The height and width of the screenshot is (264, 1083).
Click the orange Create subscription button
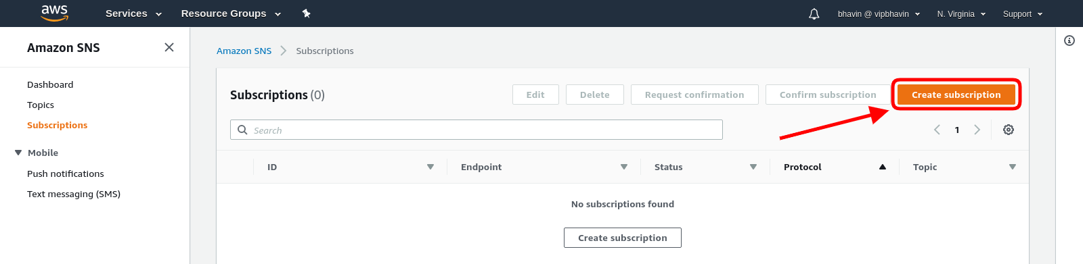(956, 95)
